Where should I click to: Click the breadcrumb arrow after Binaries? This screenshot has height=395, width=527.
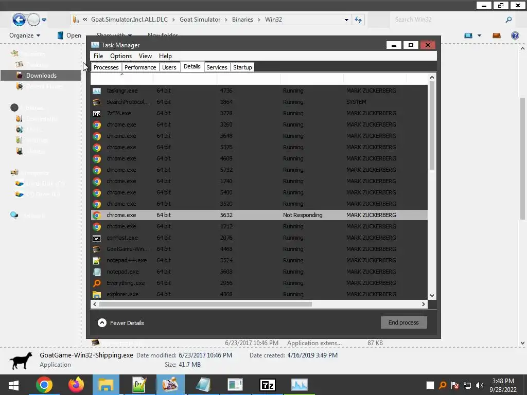coord(259,20)
